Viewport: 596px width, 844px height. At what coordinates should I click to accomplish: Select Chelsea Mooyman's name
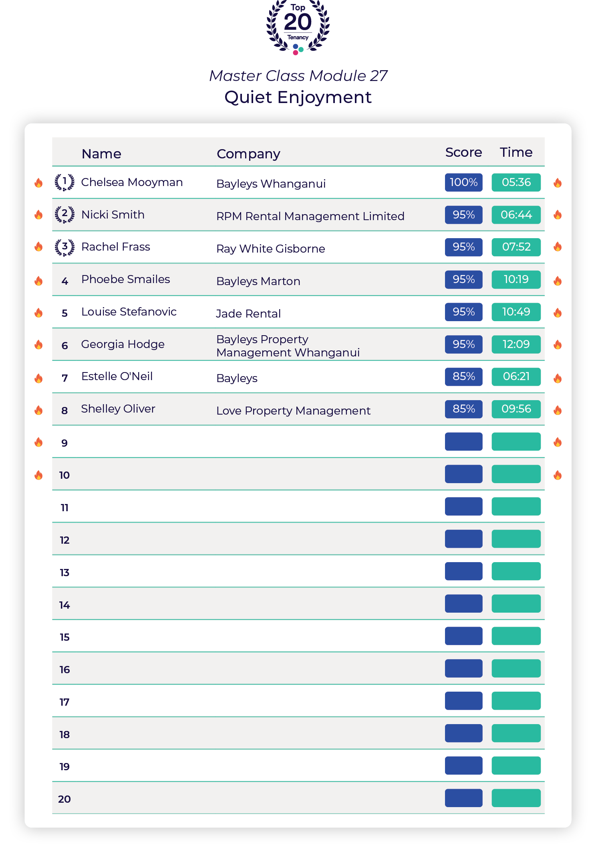click(132, 182)
